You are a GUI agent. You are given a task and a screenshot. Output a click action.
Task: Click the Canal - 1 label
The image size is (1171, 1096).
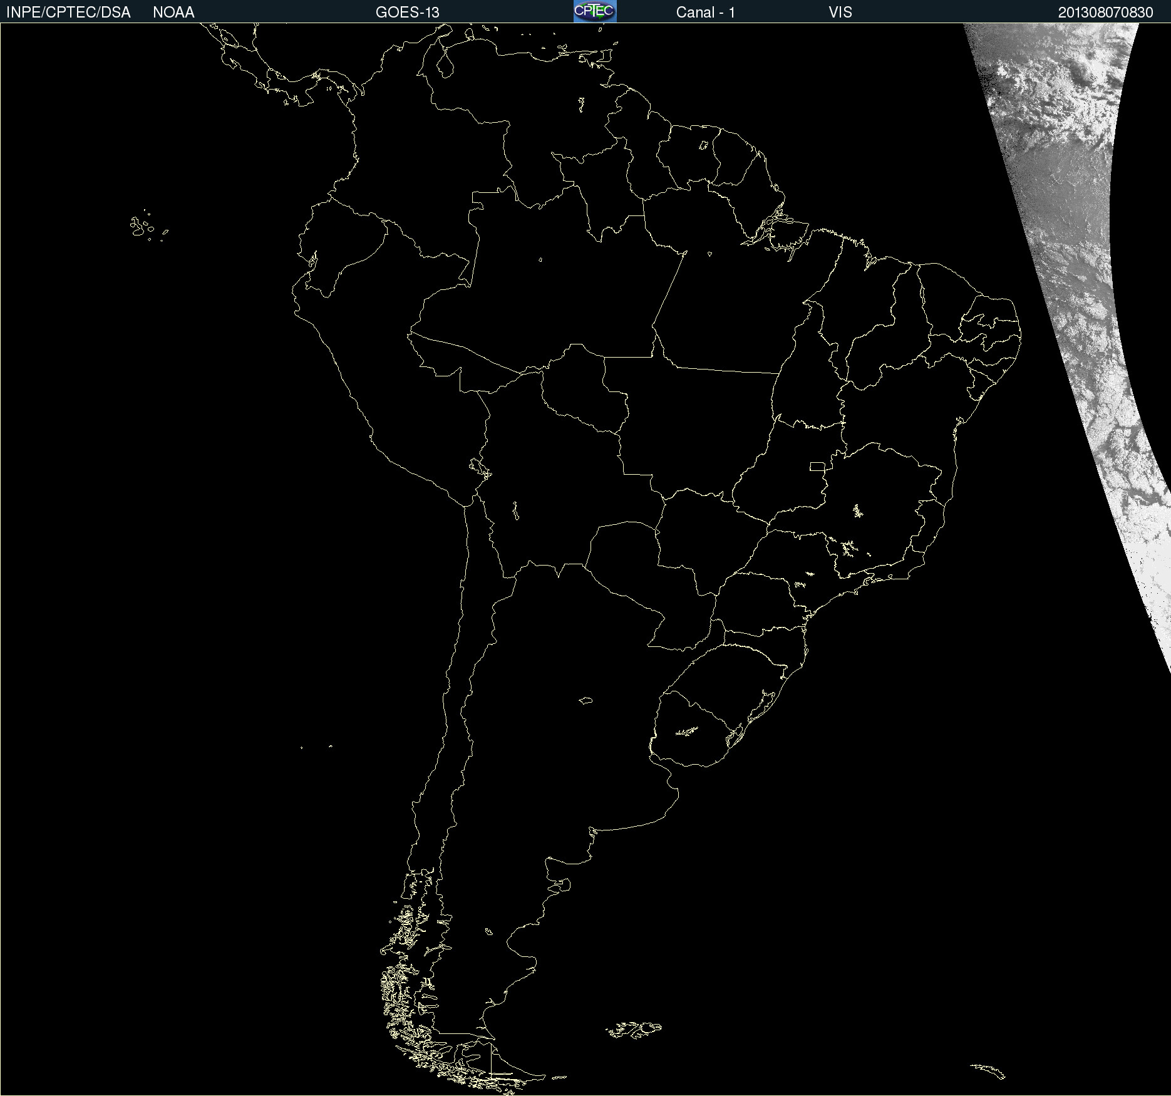coord(706,13)
